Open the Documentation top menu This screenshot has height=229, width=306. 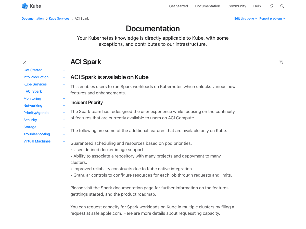(208, 6)
